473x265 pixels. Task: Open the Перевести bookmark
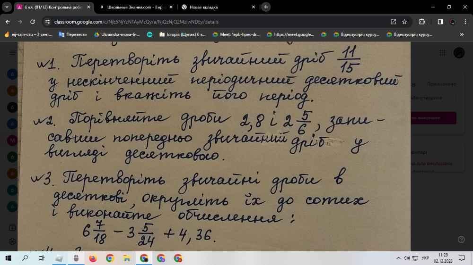tap(73, 34)
